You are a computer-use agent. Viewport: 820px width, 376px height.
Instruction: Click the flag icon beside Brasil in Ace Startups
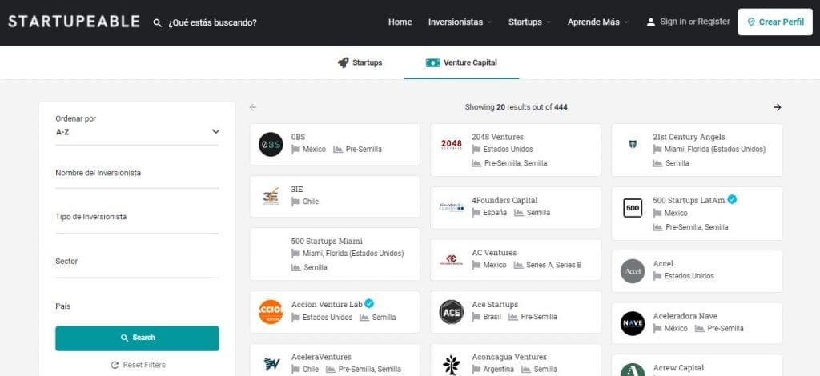coord(476,317)
